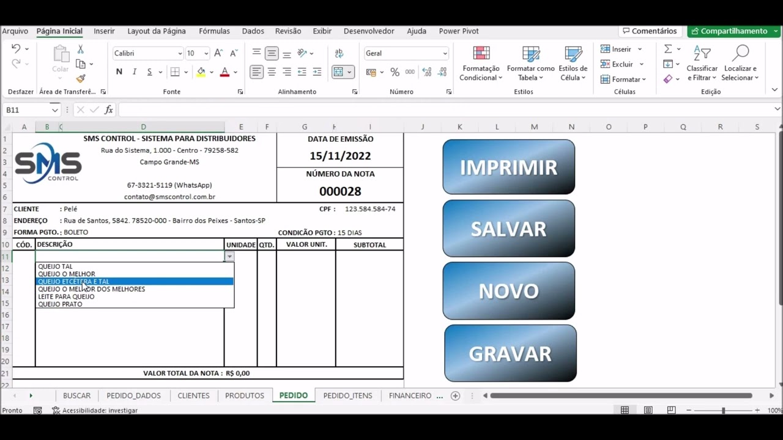The width and height of the screenshot is (783, 440).
Task: Toggle align text left
Action: coord(256,72)
